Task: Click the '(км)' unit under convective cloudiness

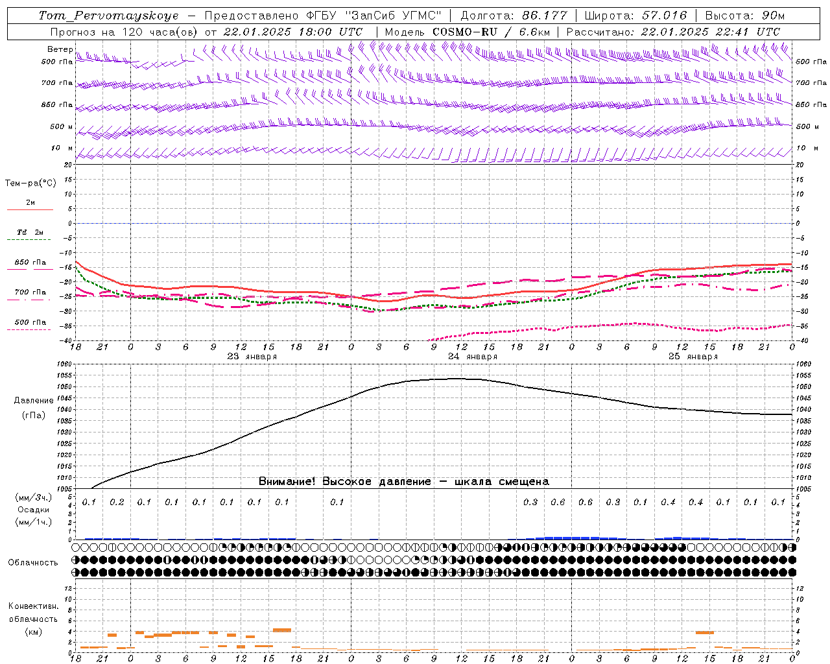Action: (x=34, y=632)
